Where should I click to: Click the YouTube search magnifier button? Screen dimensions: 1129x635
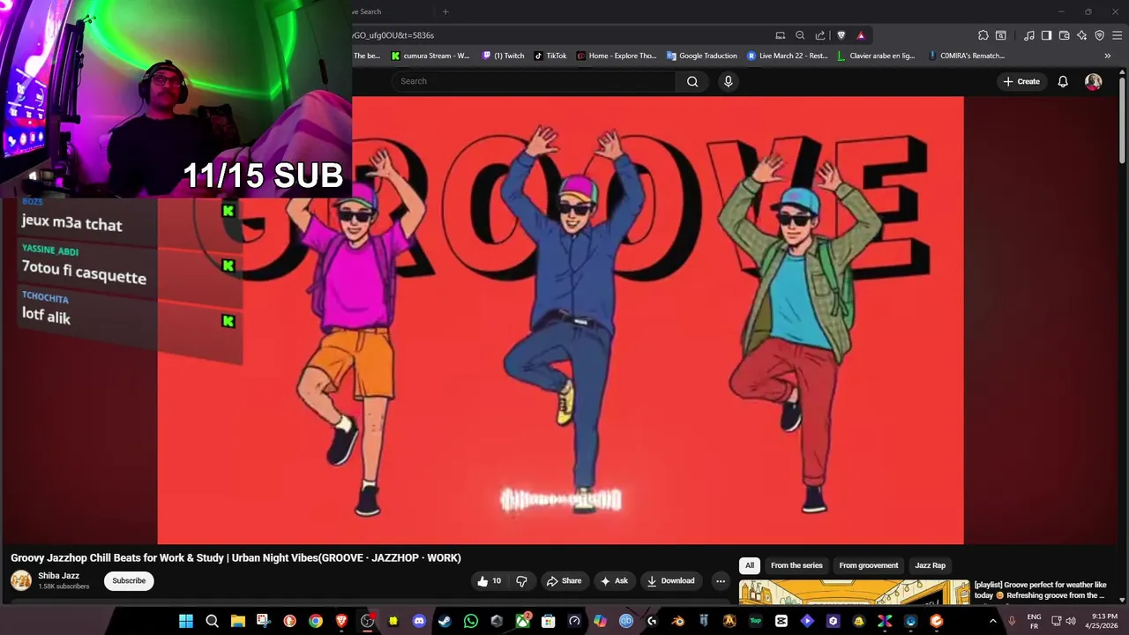click(x=692, y=81)
